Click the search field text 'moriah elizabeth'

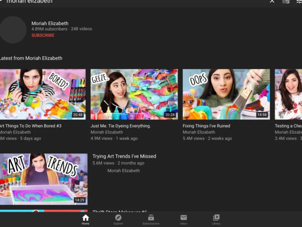[x=30, y=2]
